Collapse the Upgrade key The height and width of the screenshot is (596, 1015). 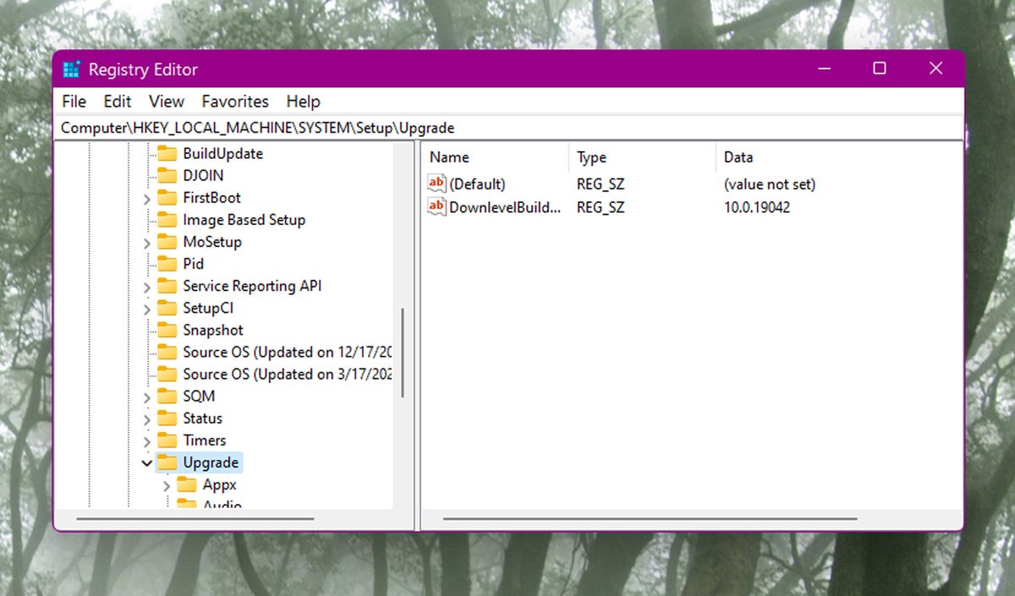point(146,462)
